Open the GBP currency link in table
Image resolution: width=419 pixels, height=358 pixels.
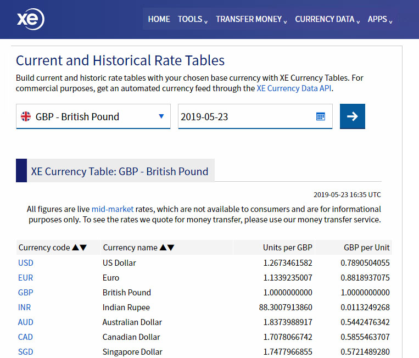[x=26, y=293]
